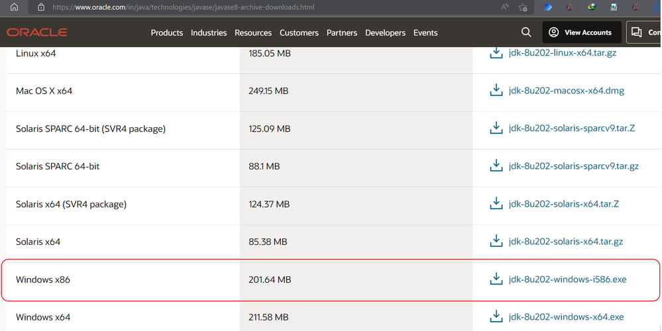
Task: Click the 211.58 MB size cell
Action: pos(268,317)
